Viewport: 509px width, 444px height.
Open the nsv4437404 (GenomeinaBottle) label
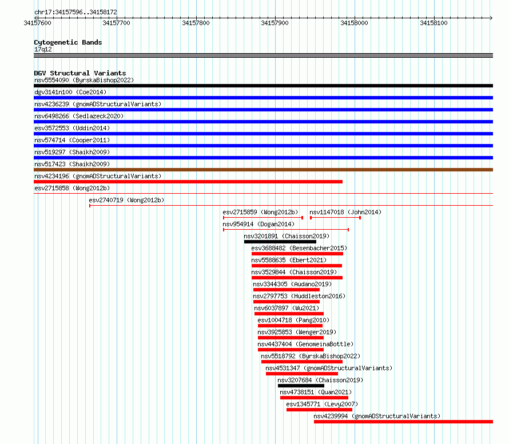(x=305, y=344)
